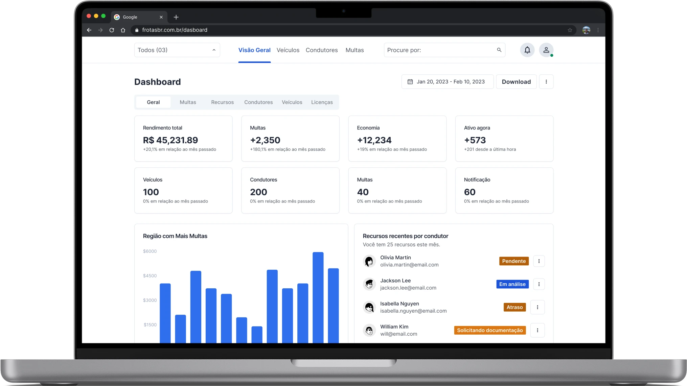Image resolution: width=687 pixels, height=386 pixels.
Task: Open Chrome's three-dot menu
Action: [x=598, y=30]
